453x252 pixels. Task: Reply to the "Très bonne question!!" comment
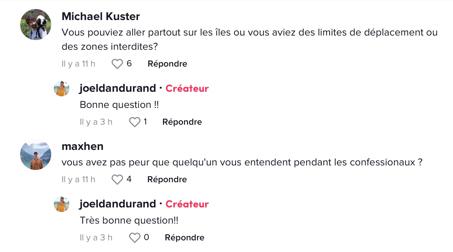(x=184, y=238)
